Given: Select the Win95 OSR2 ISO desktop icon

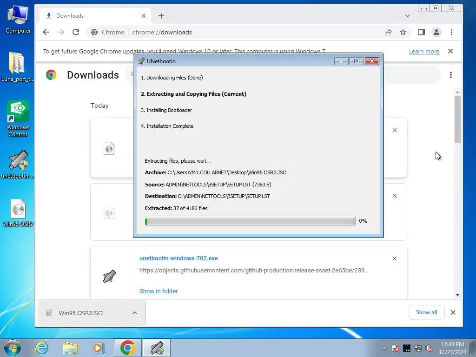Looking at the screenshot, I should (18, 213).
